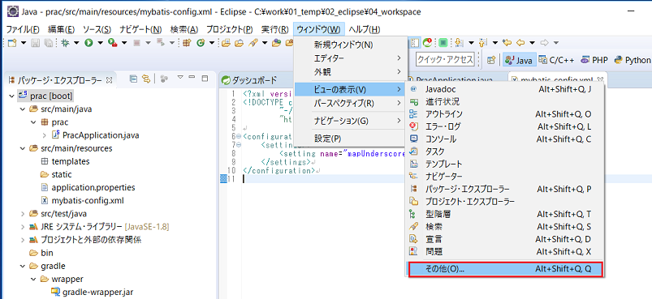The width and height of the screenshot is (652, 299).
Task: Toggle Link with Editor in Package Explorer
Action: (145, 79)
